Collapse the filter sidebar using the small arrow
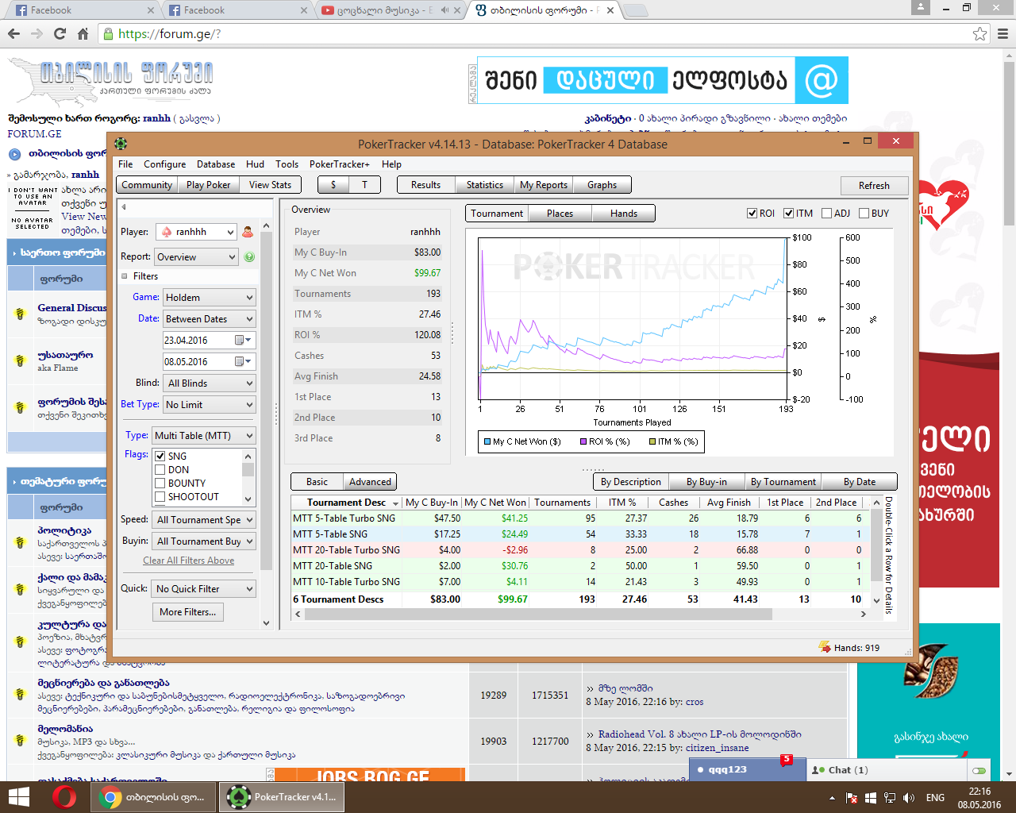This screenshot has width=1016, height=813. pyautogui.click(x=124, y=207)
